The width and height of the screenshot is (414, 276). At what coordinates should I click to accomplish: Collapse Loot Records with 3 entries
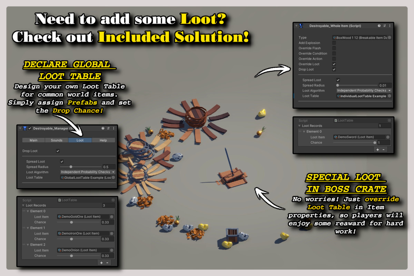point(23,205)
